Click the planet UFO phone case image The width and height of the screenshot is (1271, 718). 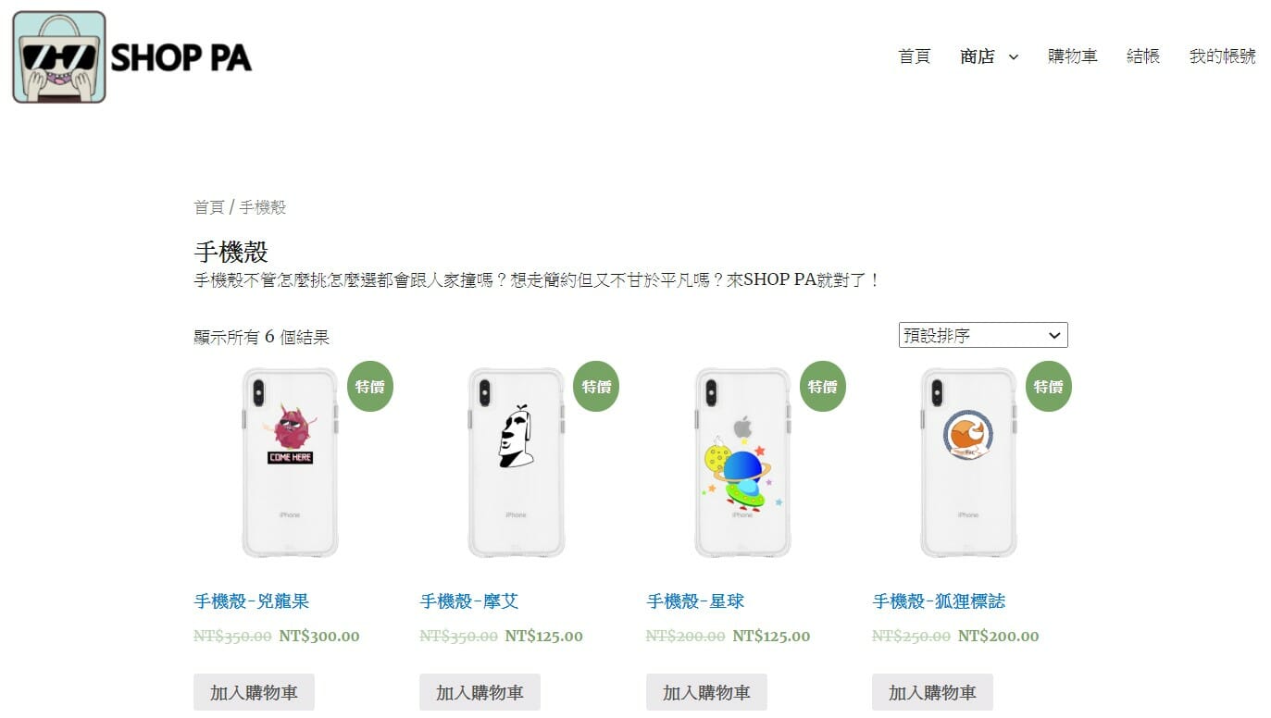click(742, 463)
